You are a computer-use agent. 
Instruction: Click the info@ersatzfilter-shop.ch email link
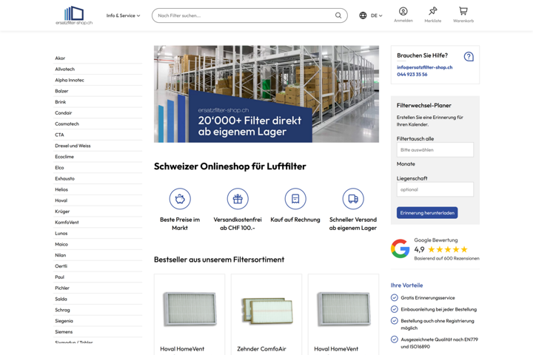[425, 67]
